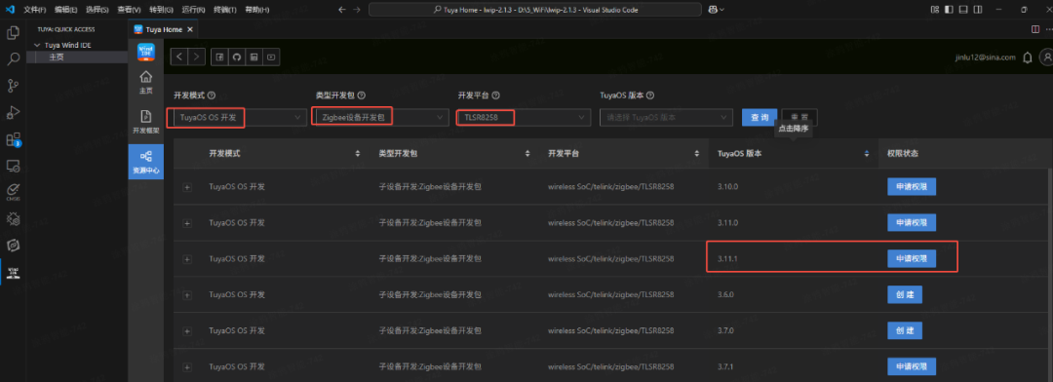Screen dimensions: 1053x382
Task: Click the document icon left of GitHub icon
Action: 219,57
